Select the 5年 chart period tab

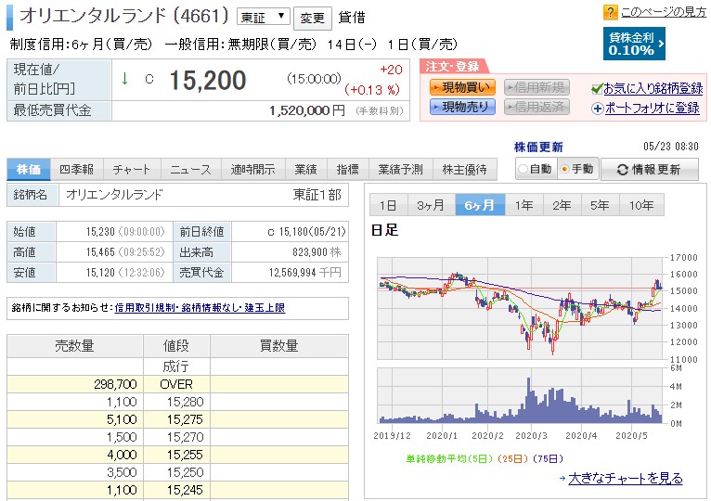tap(600, 205)
